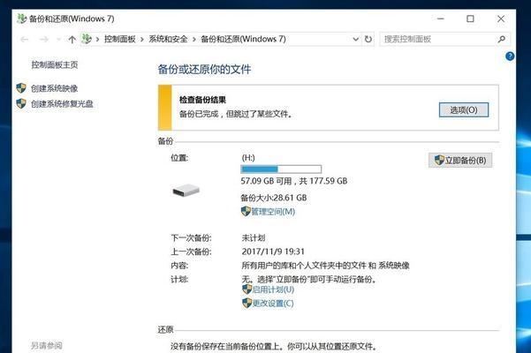Screen dimensions: 531x353
Task: Open 管理空间(M) link
Action: 273,212
